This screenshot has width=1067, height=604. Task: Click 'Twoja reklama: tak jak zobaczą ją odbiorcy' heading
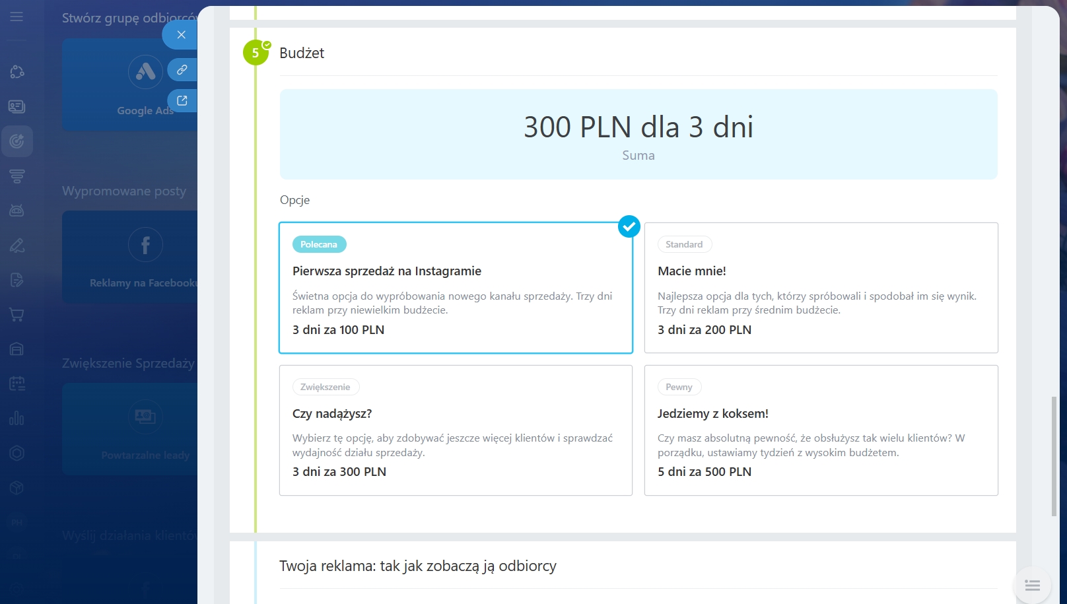pos(418,566)
